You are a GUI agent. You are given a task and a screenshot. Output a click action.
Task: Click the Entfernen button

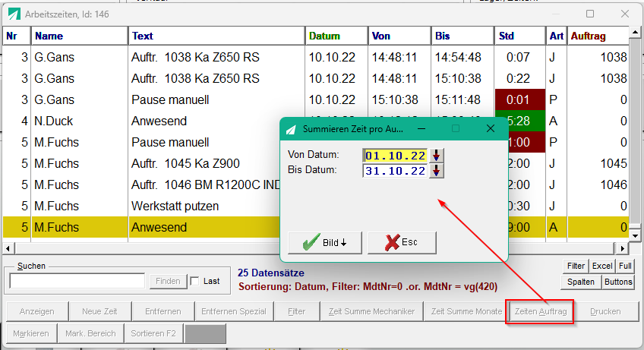[x=163, y=311]
